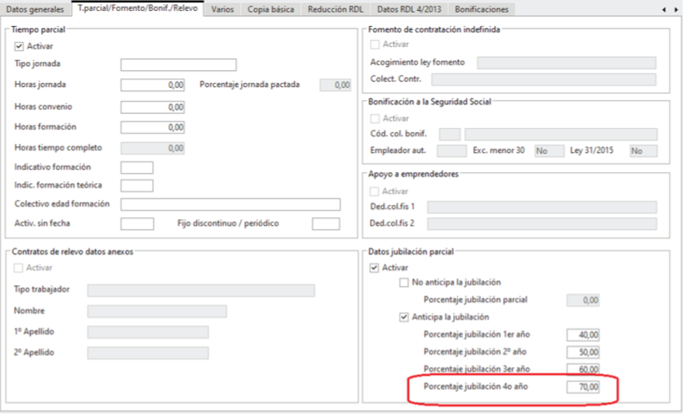Viewport: 683px width, 414px height.
Task: Open the Datos generales tab
Action: click(x=34, y=9)
